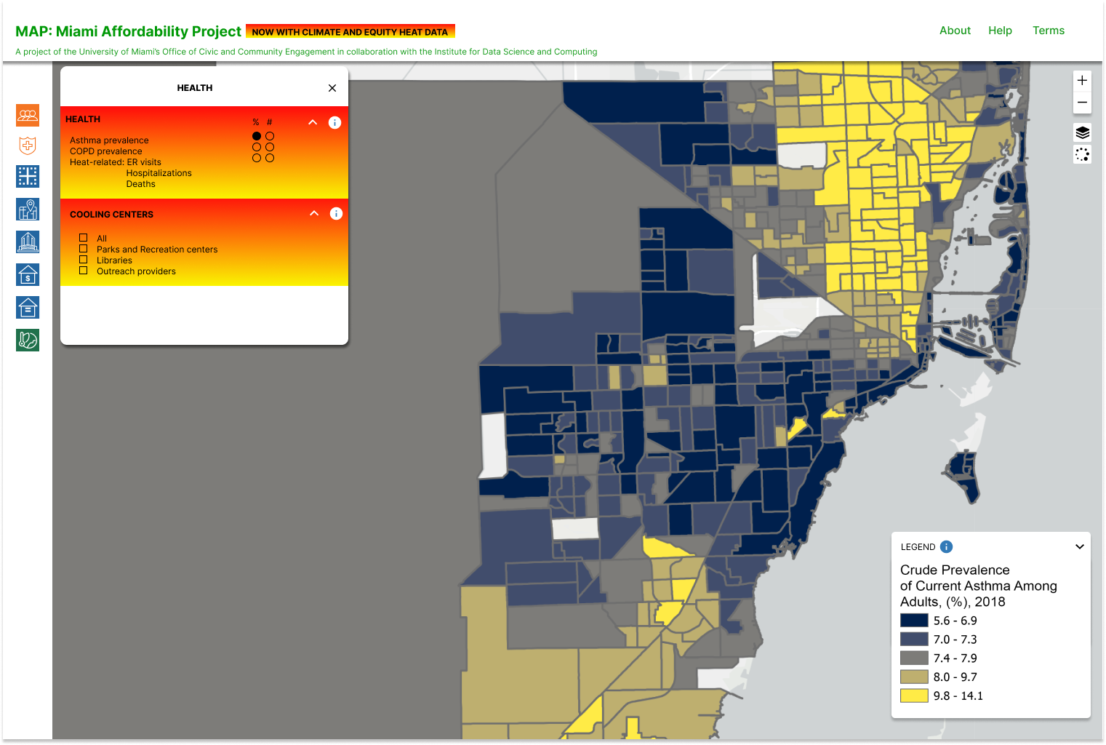Open the About menu item
The height and width of the screenshot is (745, 1106).
(x=955, y=31)
